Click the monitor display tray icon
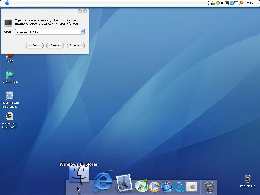Screen dimensions: 260x195 pos(227,3)
